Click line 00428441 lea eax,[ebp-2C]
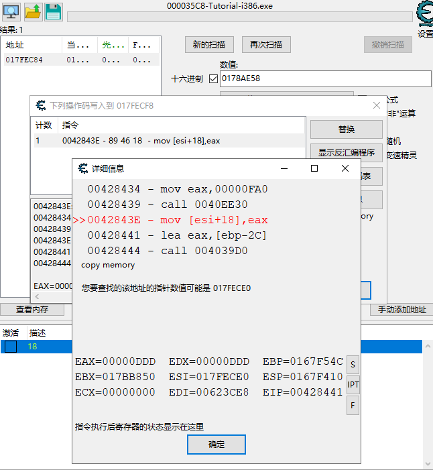The height and width of the screenshot is (470, 433). click(177, 235)
